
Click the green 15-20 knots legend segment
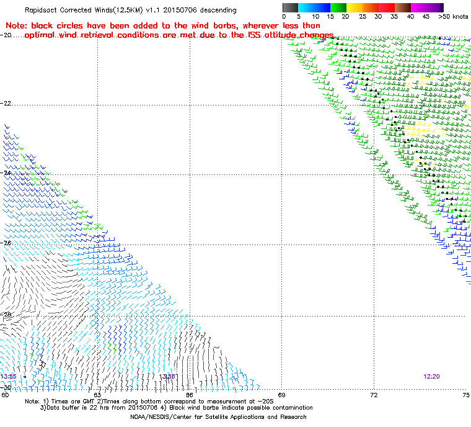tap(338, 7)
